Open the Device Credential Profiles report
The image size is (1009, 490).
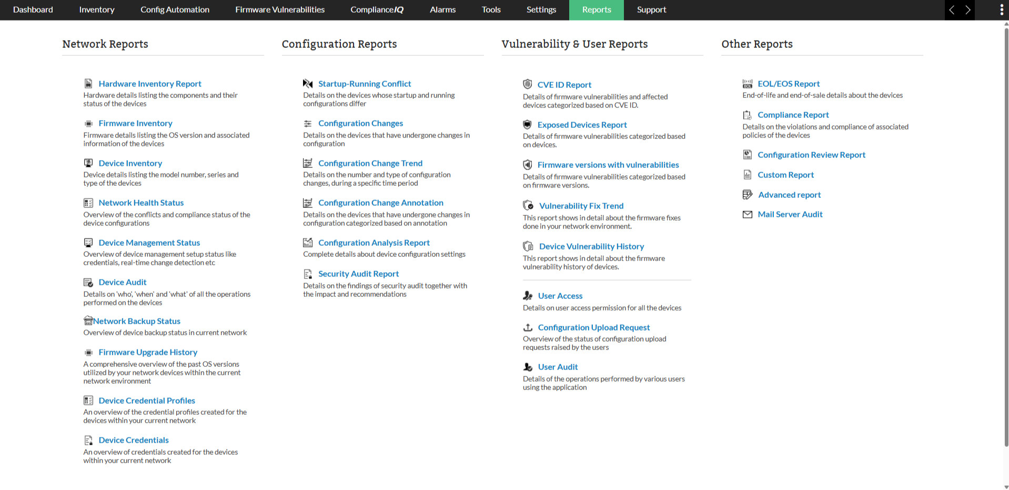click(147, 401)
